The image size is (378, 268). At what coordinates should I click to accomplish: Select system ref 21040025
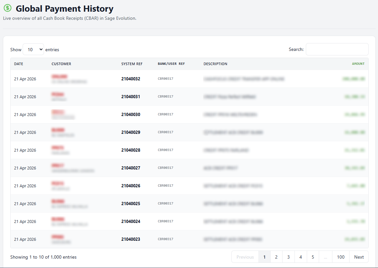(131, 204)
